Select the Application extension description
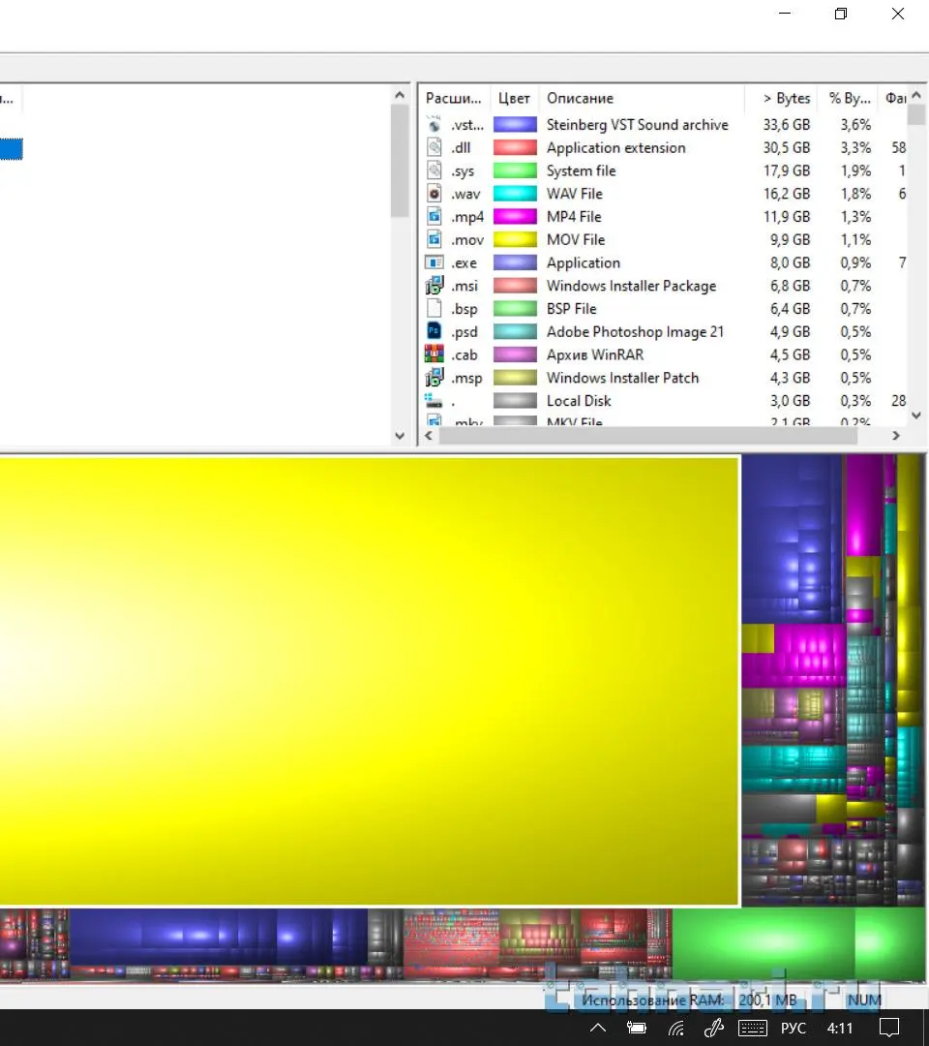This screenshot has width=929, height=1046. pyautogui.click(x=615, y=147)
